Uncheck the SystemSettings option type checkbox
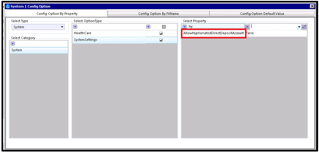The height and width of the screenshot is (152, 319). [x=161, y=40]
